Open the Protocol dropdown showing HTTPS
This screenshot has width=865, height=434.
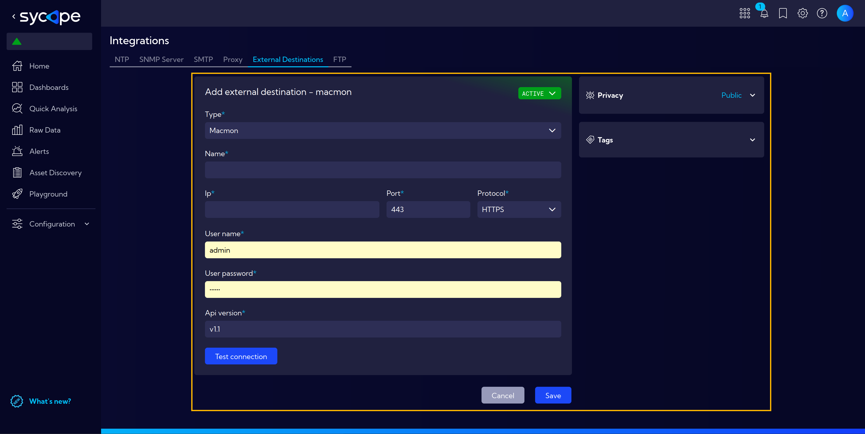pos(519,210)
